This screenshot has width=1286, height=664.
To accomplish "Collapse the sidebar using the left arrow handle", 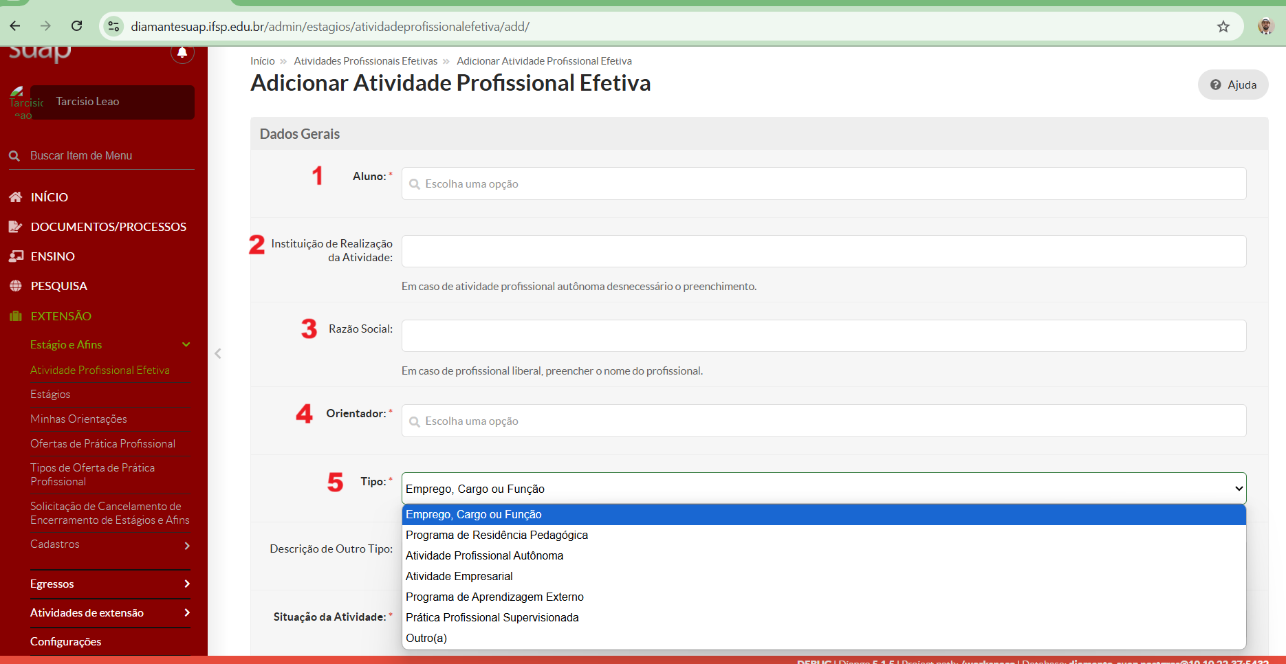I will (x=218, y=353).
